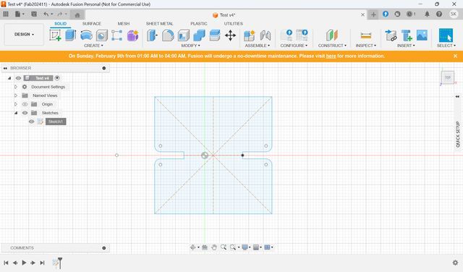Open the Configure table icon

click(x=302, y=35)
